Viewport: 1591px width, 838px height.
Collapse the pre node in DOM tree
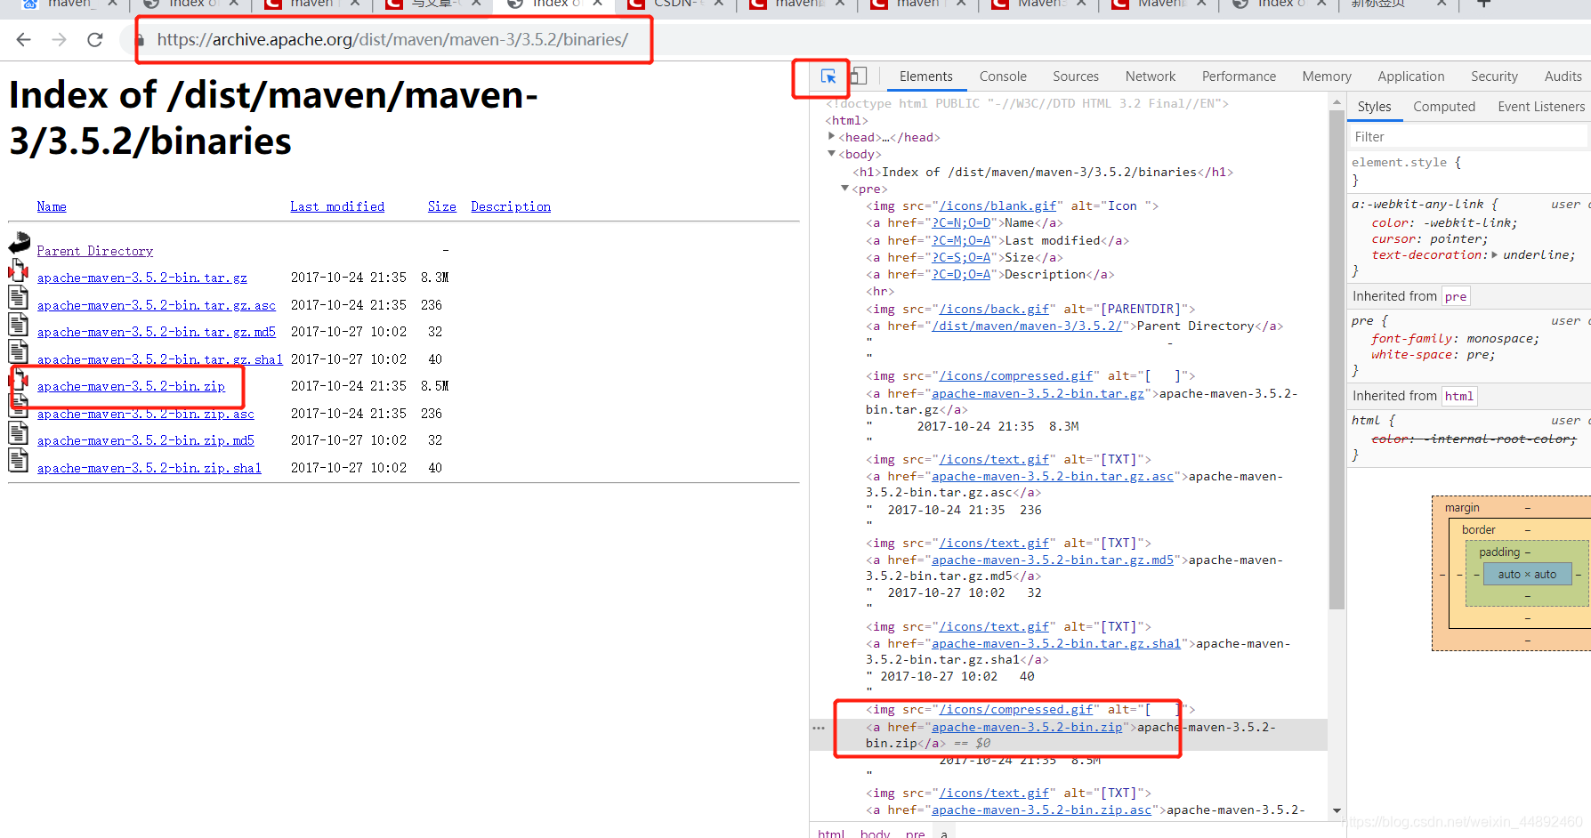(844, 189)
